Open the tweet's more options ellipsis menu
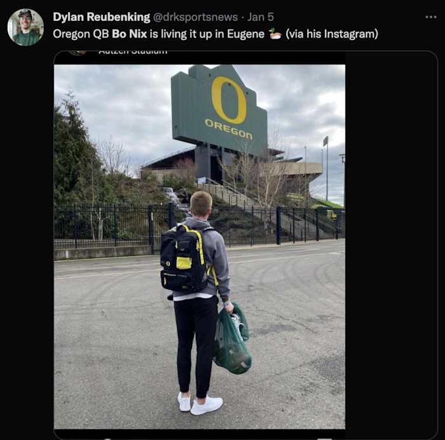The height and width of the screenshot is (440, 445). coord(431,17)
